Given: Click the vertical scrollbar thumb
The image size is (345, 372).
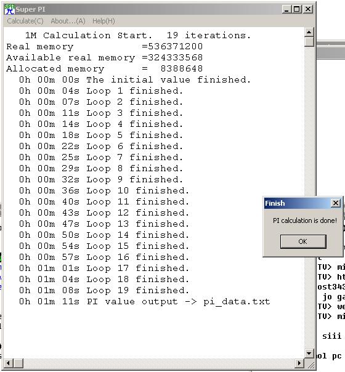Looking at the screenshot, I should 309,41.
